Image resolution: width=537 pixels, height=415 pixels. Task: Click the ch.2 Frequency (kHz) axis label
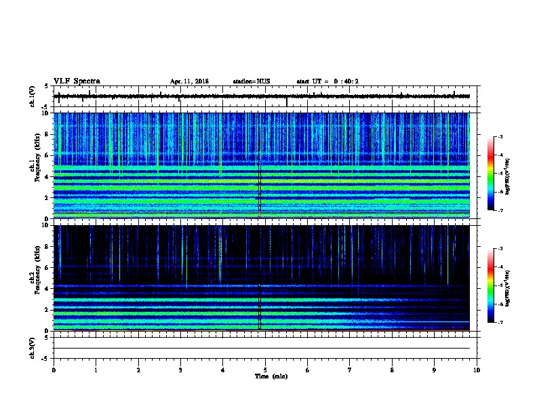pyautogui.click(x=35, y=270)
